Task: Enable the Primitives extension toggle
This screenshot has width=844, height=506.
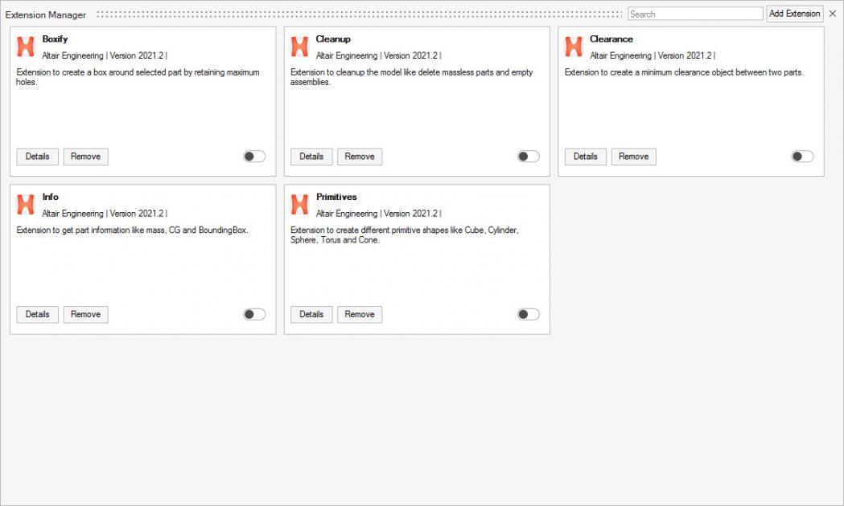Action: 528,314
